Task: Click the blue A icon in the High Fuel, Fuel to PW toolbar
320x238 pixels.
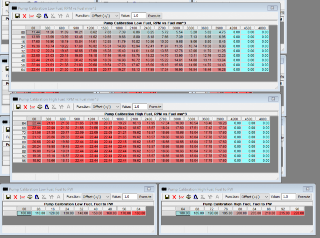Action: tap(196, 197)
